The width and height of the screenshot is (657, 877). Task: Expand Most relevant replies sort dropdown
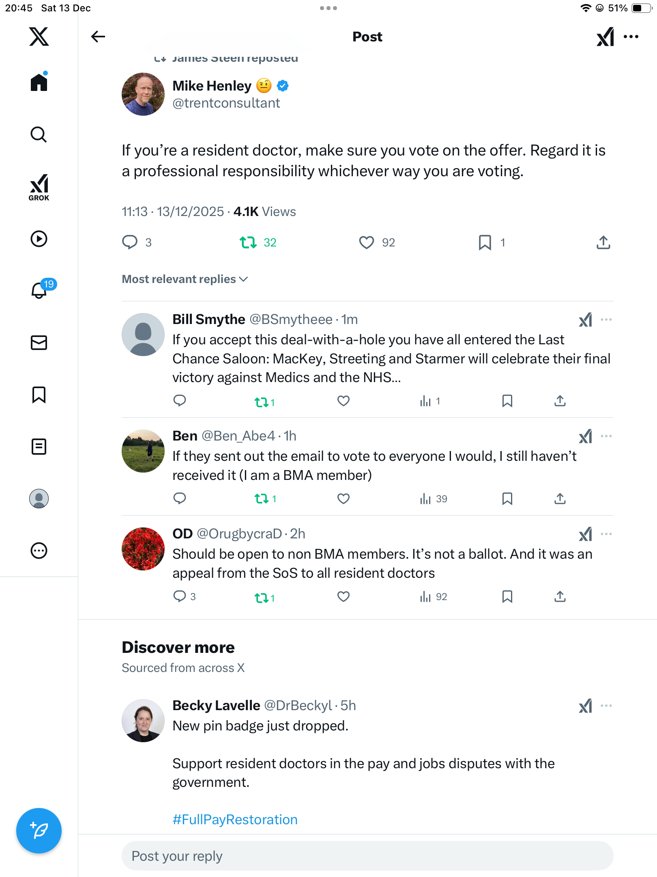click(x=185, y=279)
